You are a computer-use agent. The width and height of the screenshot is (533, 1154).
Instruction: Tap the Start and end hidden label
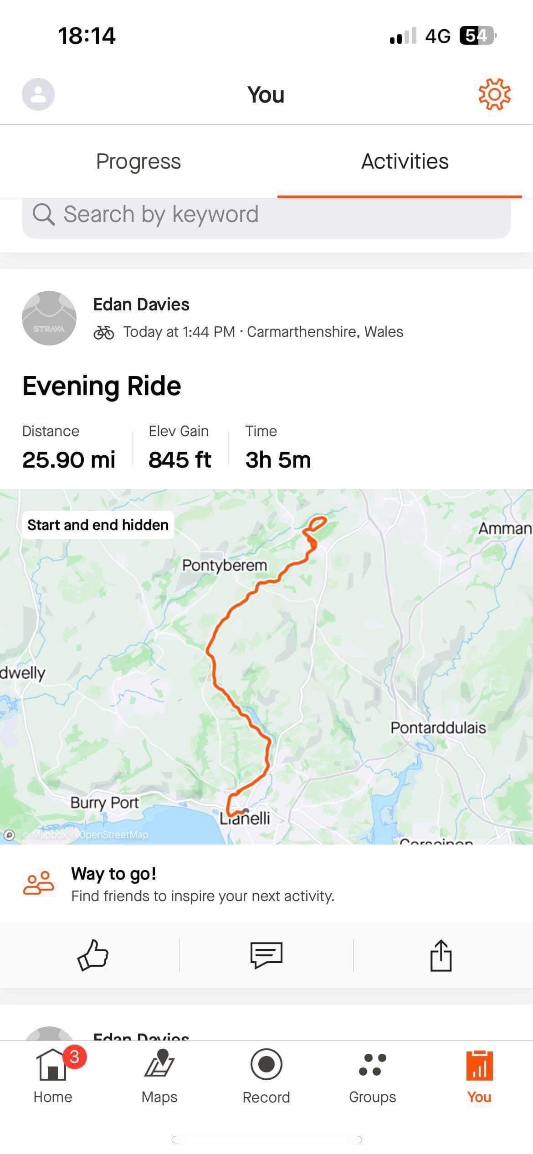pos(98,525)
